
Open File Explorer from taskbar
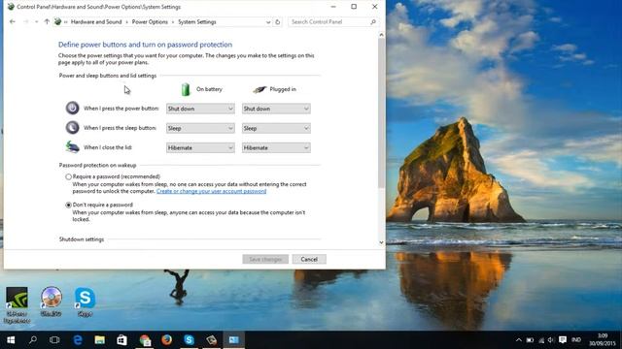point(99,340)
